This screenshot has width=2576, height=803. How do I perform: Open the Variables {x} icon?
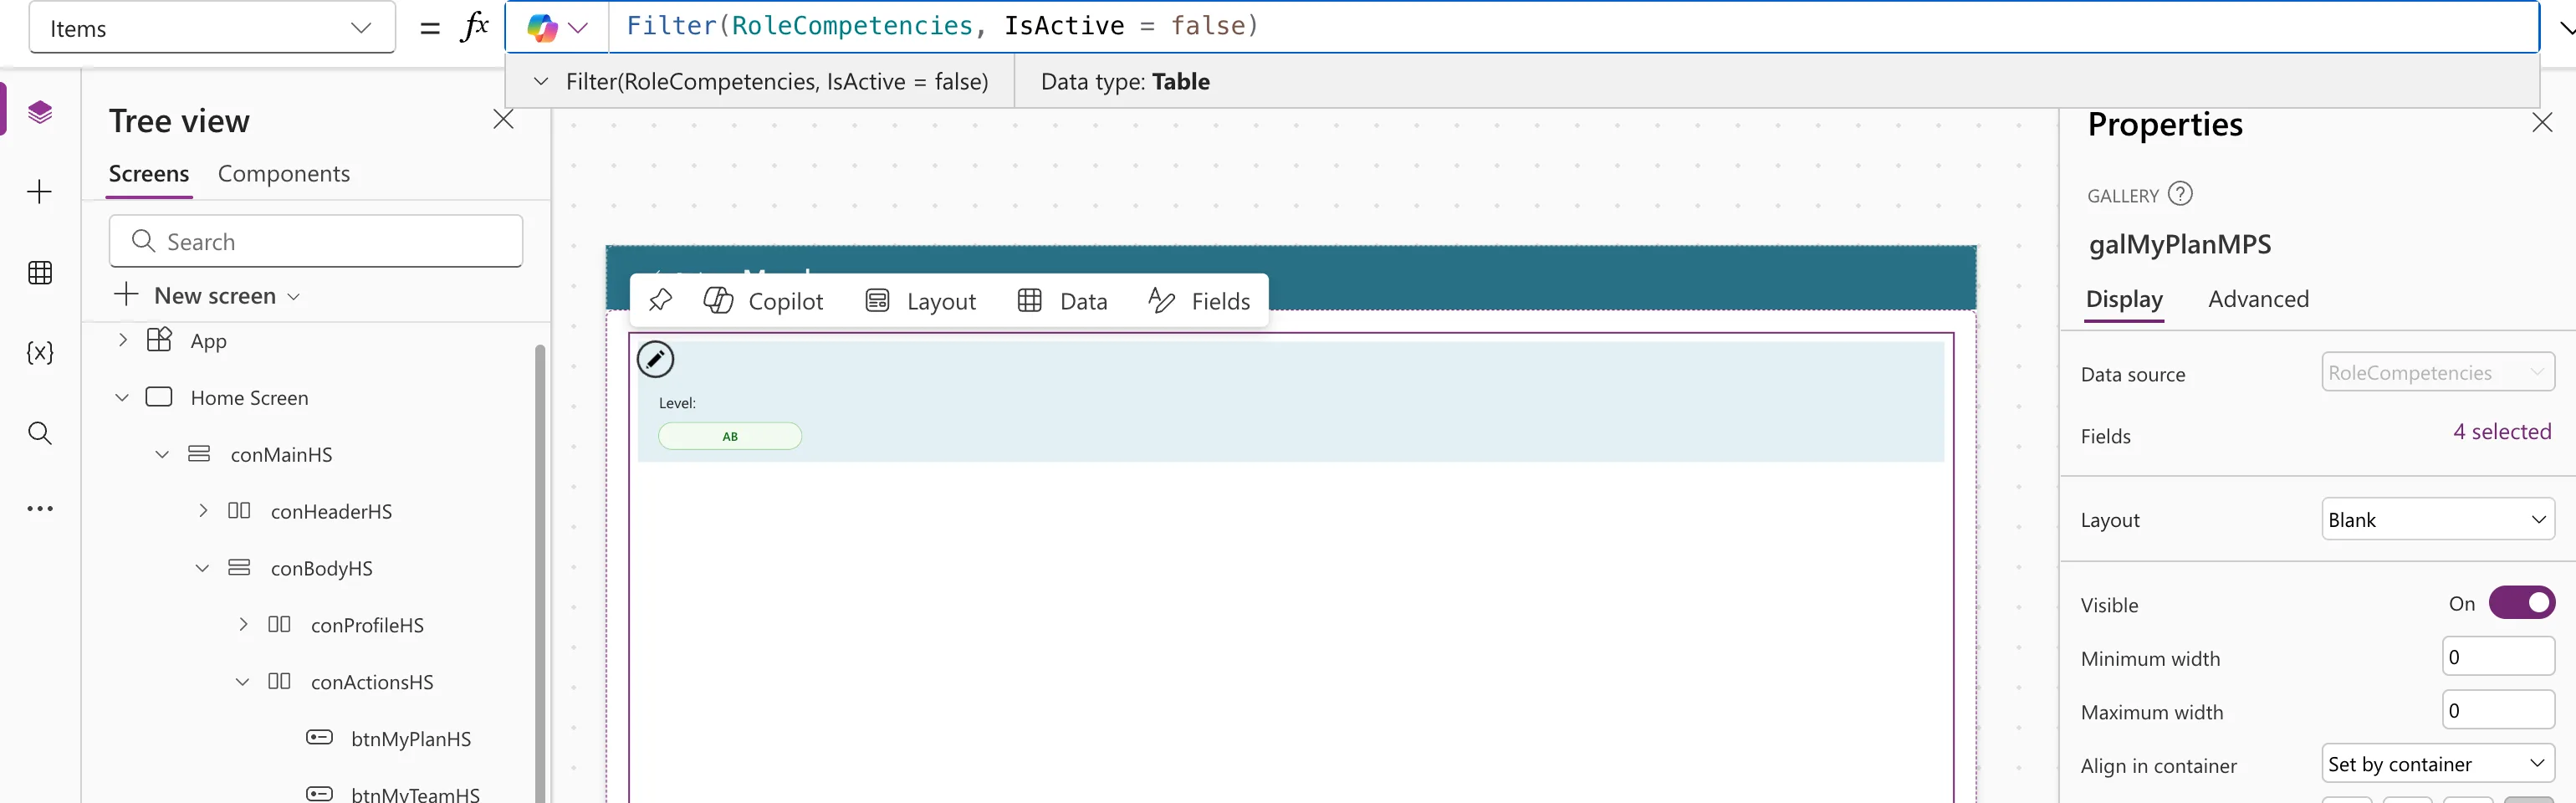point(40,352)
